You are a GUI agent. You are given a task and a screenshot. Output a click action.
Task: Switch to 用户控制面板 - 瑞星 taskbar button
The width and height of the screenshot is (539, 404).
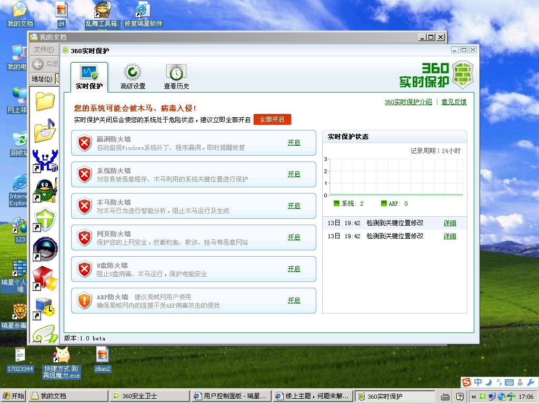[x=231, y=396]
